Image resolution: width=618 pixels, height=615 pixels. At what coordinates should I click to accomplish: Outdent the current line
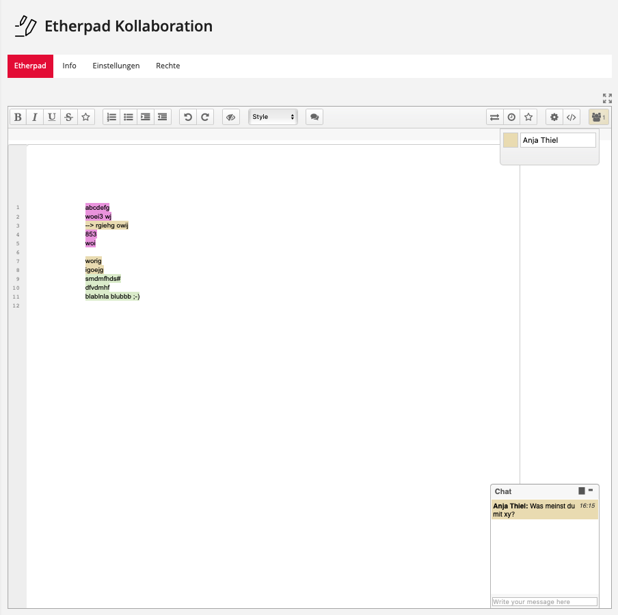[x=162, y=117]
